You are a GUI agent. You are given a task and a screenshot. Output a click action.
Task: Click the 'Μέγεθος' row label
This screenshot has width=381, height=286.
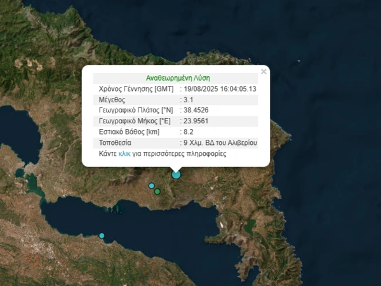pyautogui.click(x=112, y=100)
